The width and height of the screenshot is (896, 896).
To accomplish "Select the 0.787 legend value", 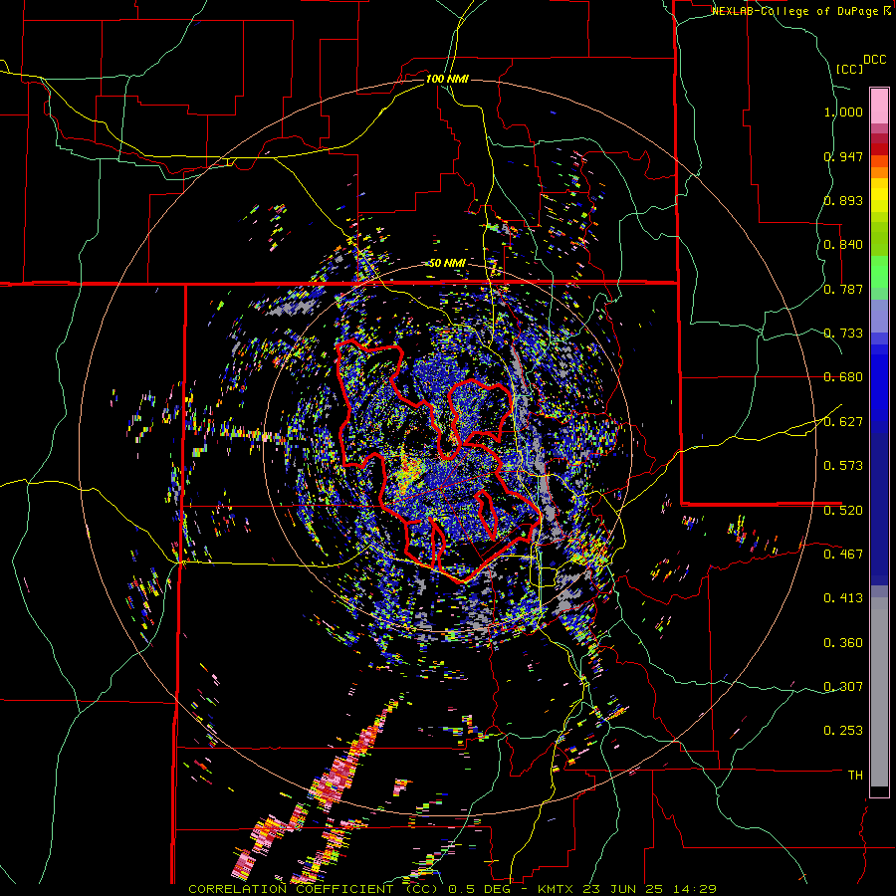I will [x=843, y=289].
